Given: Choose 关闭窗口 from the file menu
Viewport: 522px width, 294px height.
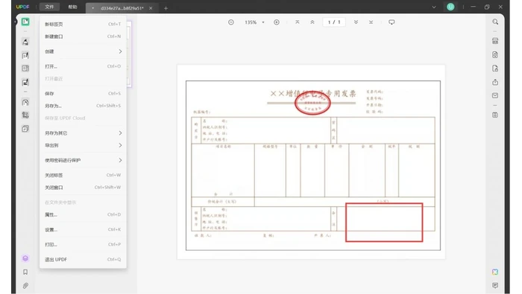Looking at the screenshot, I should coord(83,188).
